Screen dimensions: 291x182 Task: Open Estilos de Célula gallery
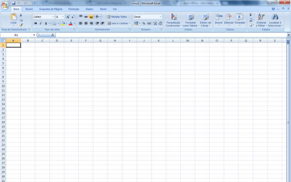coord(206,20)
